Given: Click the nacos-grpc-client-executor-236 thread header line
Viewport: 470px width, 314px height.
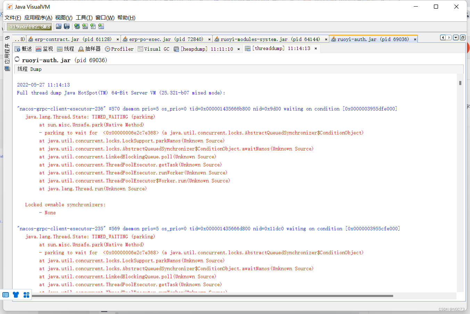Looking at the screenshot, I should (207, 109).
